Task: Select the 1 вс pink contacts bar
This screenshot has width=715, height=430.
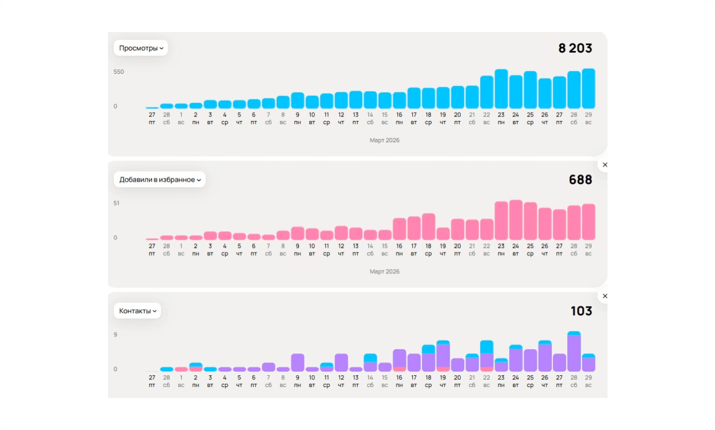Action: click(x=181, y=369)
